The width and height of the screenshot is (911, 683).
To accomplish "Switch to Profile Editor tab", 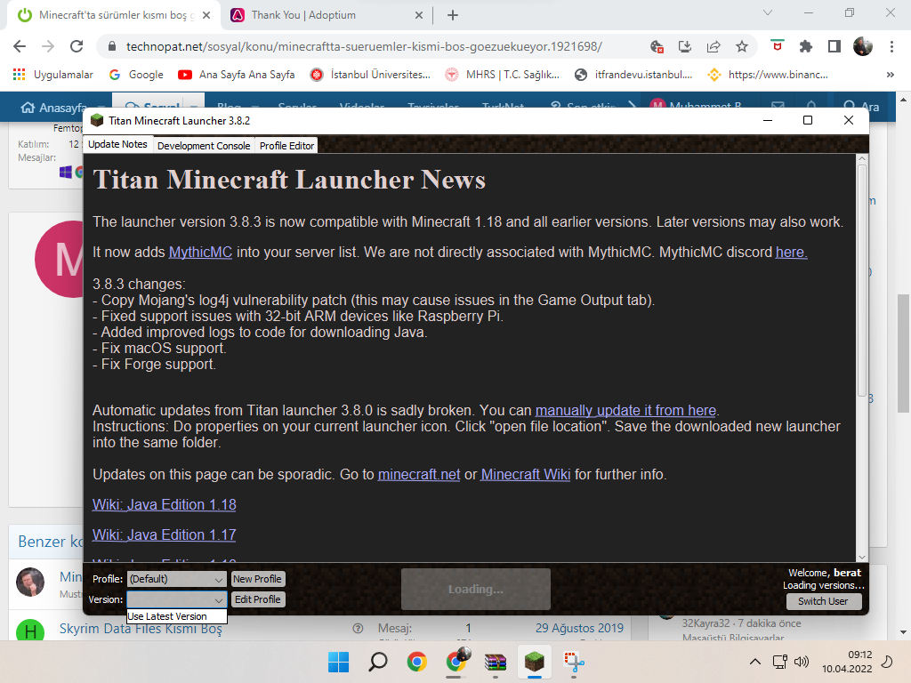I will 286,145.
